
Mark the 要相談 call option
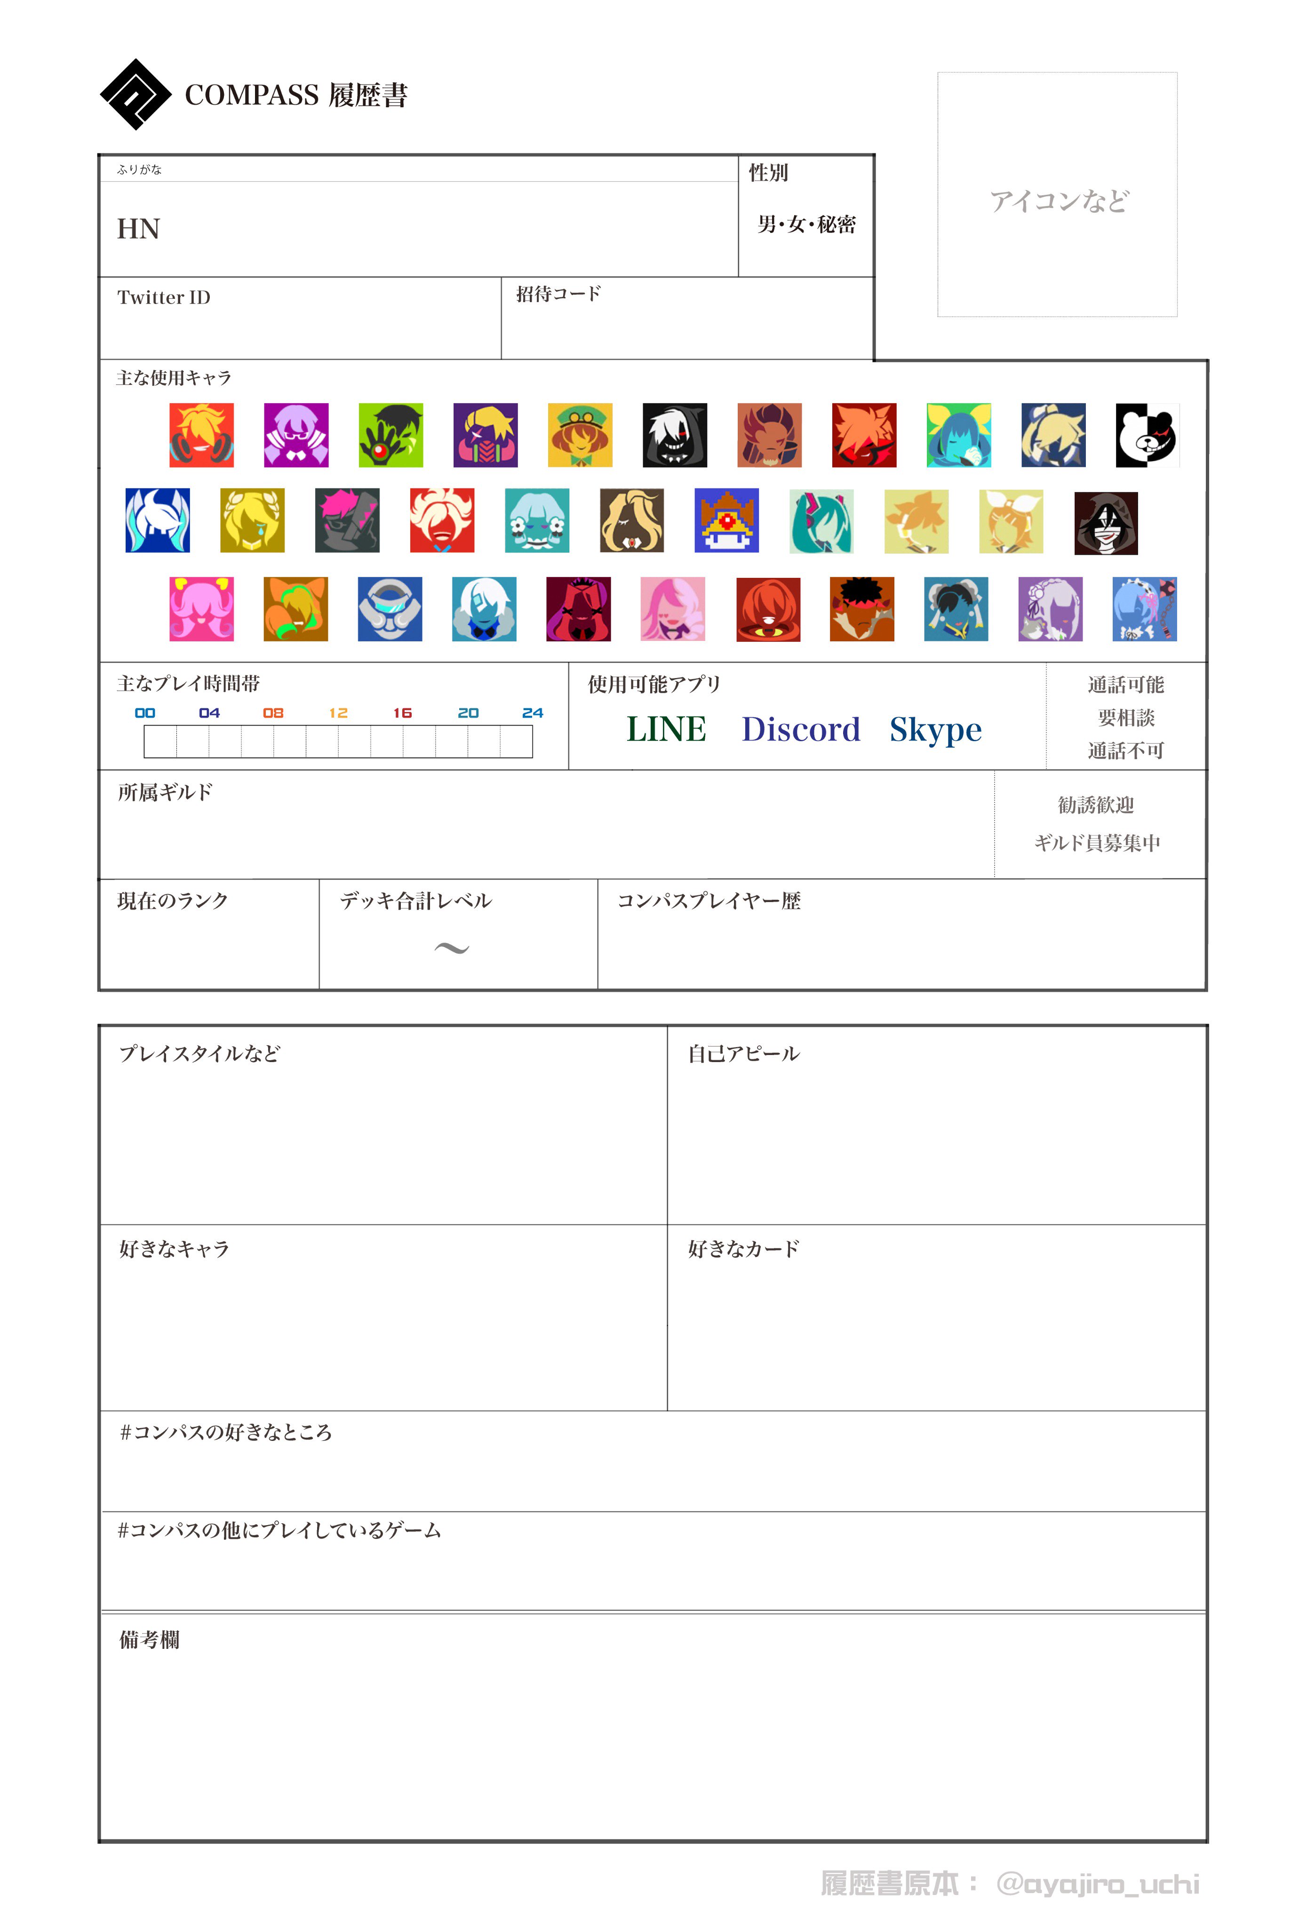[x=1125, y=717]
